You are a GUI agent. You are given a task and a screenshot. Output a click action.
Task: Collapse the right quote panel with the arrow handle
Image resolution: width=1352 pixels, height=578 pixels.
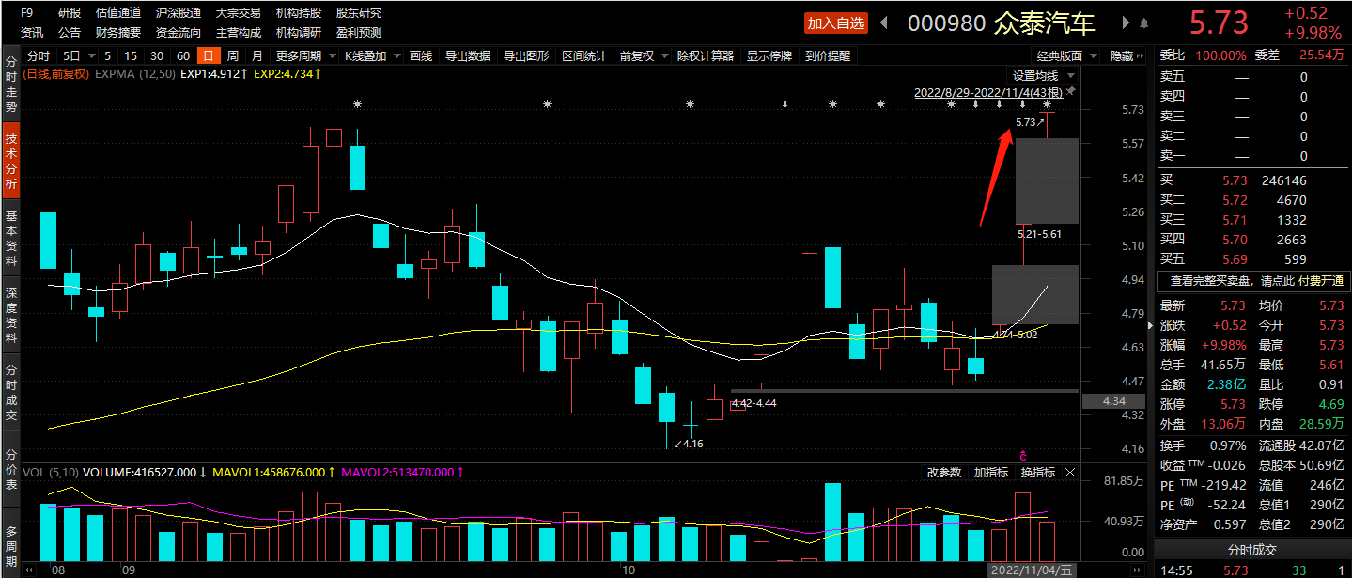pos(1150,326)
